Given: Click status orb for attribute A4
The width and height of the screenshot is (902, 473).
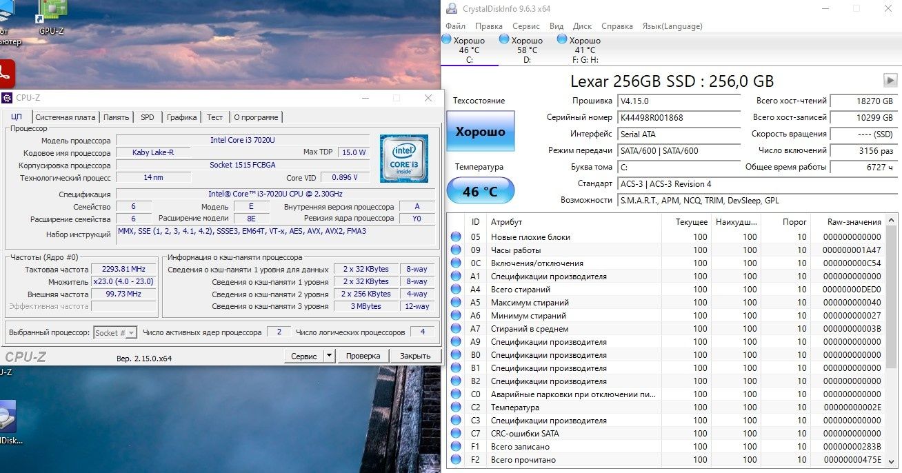Looking at the screenshot, I should [x=456, y=290].
